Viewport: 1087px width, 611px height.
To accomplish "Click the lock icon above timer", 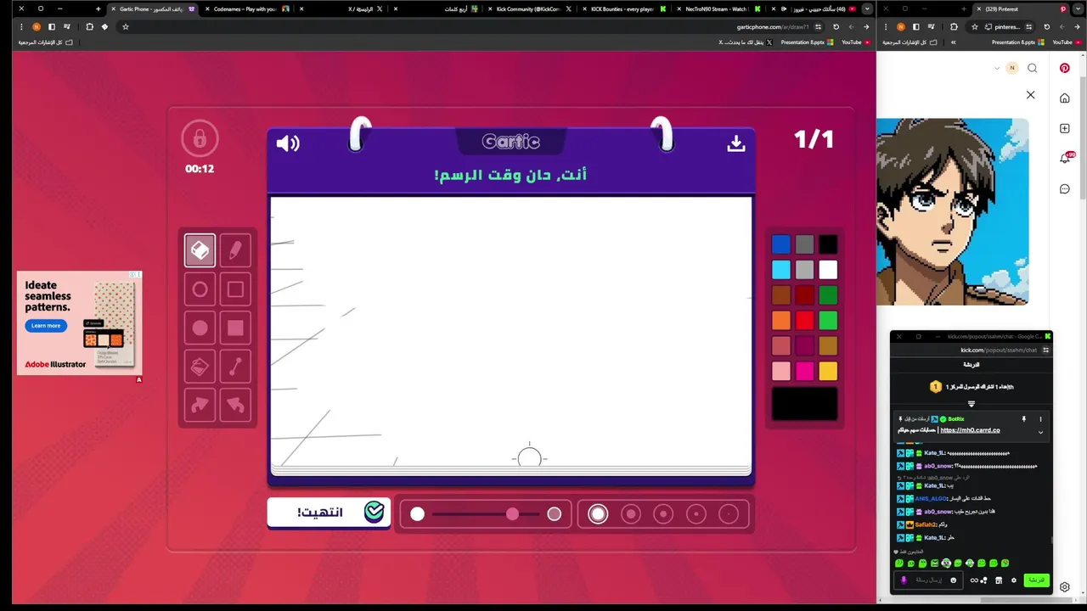I will point(200,138).
